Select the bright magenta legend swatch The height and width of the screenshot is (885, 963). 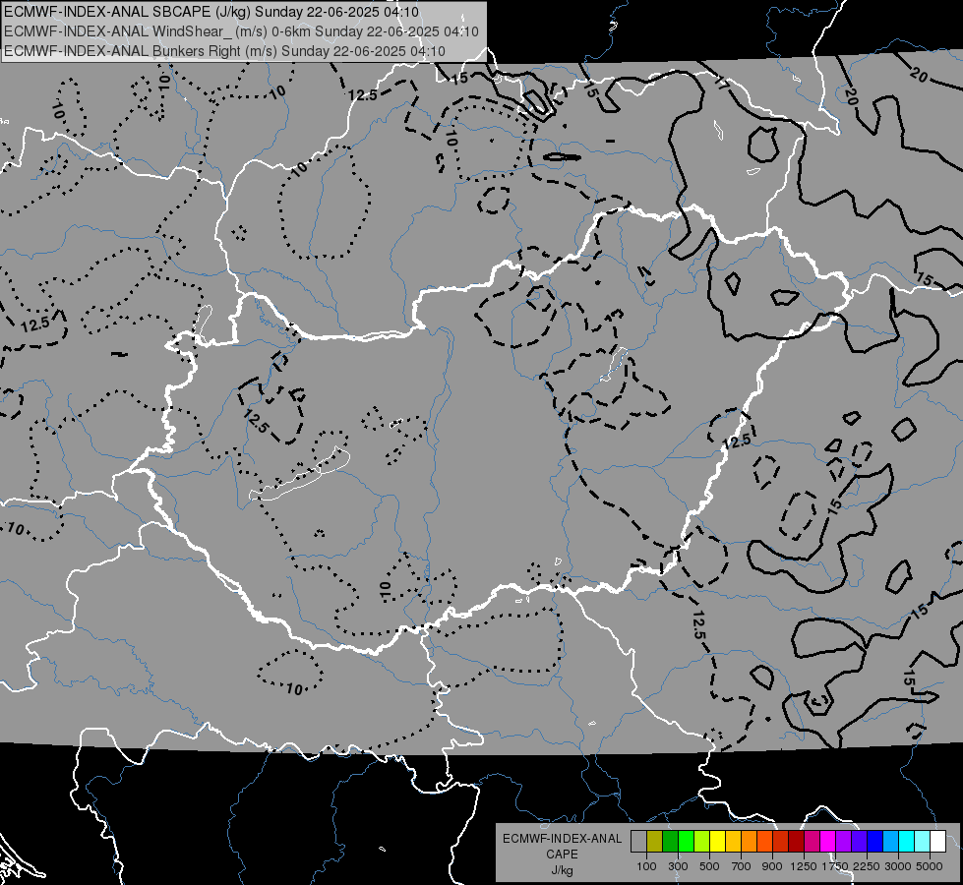[x=828, y=841]
